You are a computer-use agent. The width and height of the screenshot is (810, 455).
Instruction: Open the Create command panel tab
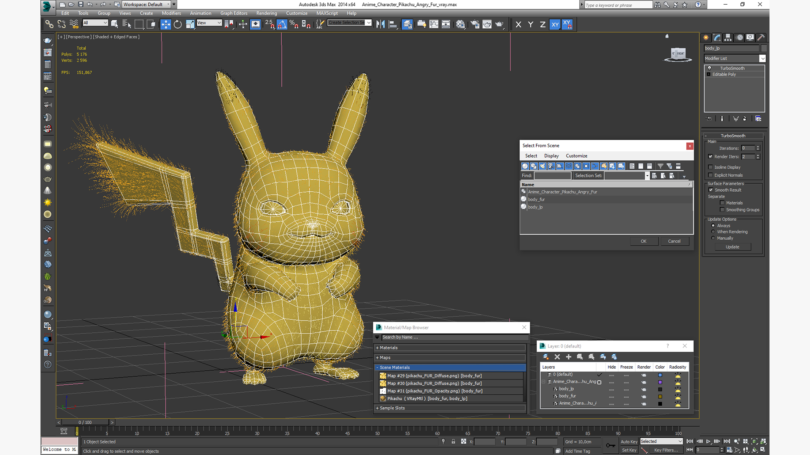[706, 37]
